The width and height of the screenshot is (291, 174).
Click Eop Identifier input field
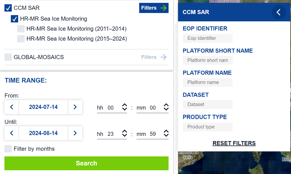tap(207, 38)
